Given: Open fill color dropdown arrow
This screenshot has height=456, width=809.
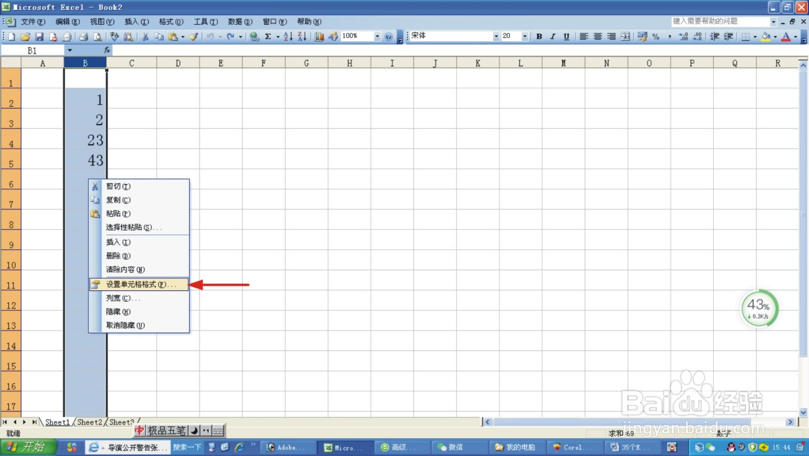Looking at the screenshot, I should click(775, 36).
